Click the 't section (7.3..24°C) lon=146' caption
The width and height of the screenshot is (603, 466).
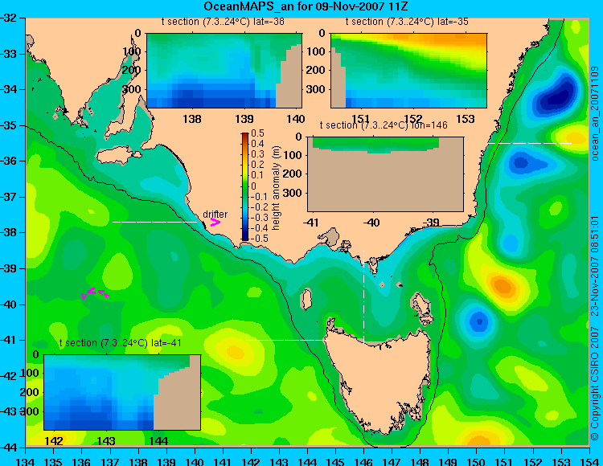pos(384,125)
